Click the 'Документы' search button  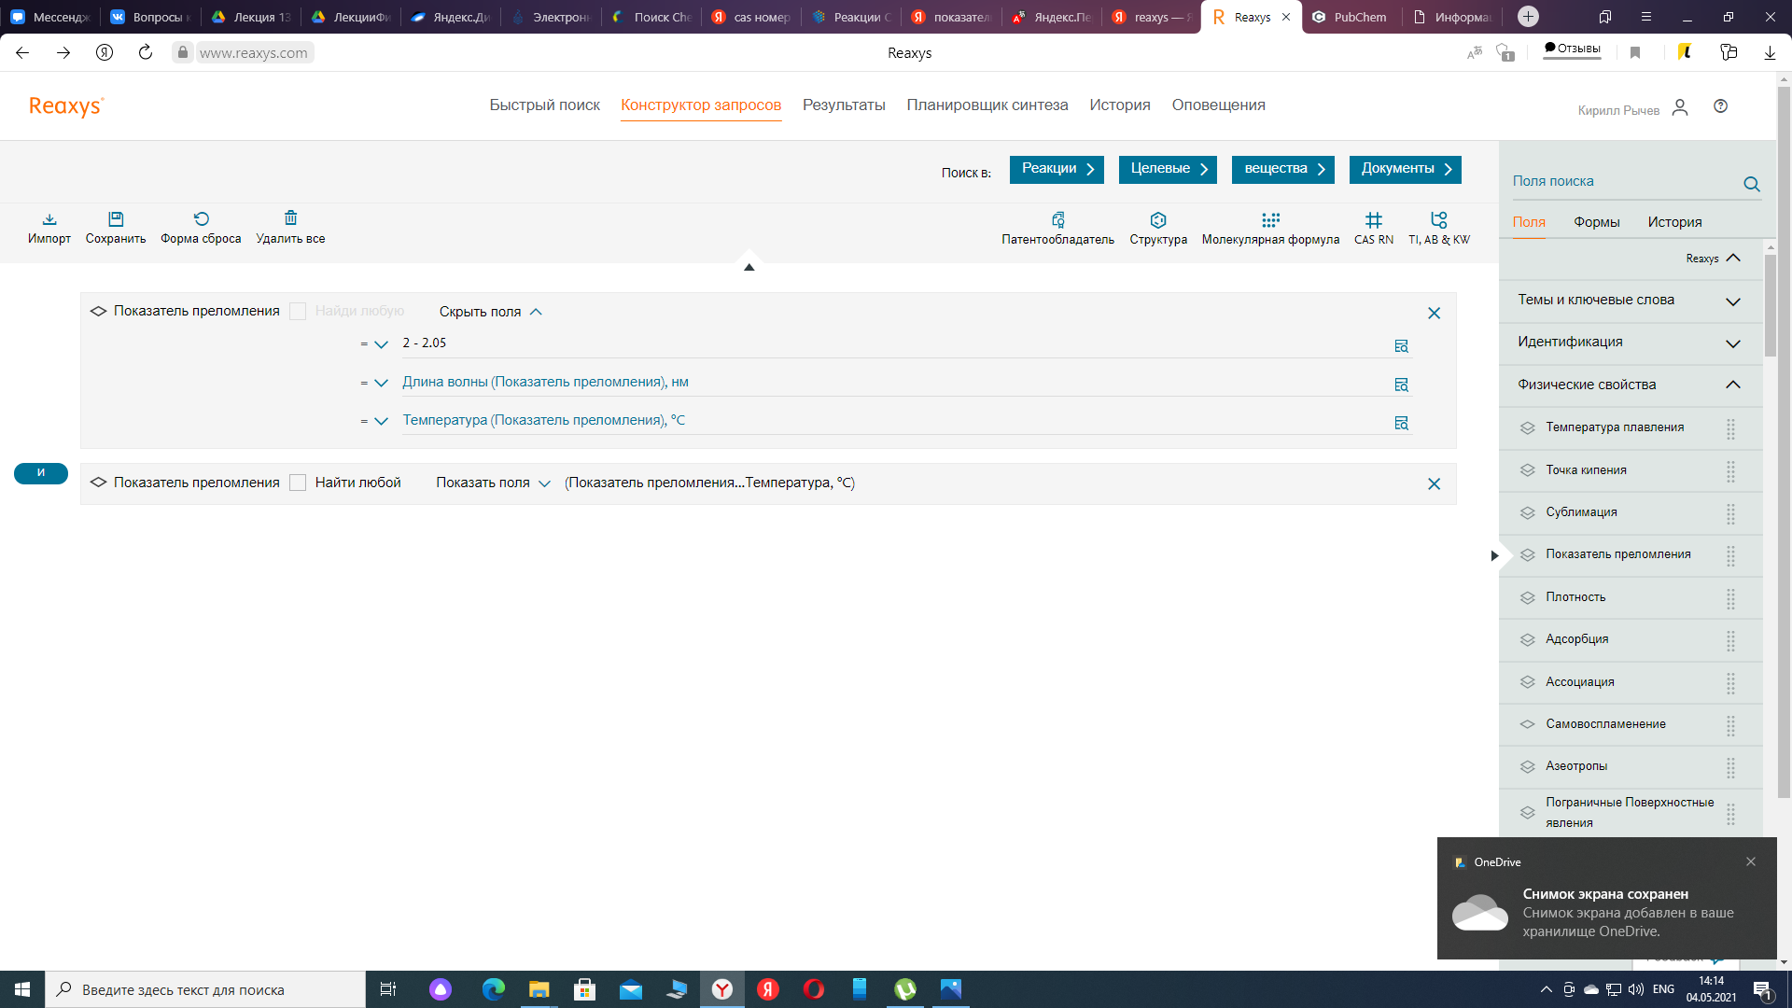tap(1405, 169)
